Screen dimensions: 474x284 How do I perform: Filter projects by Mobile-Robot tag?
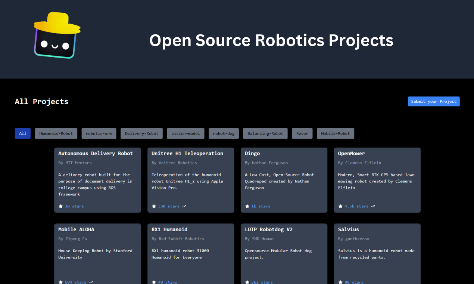pos(336,133)
